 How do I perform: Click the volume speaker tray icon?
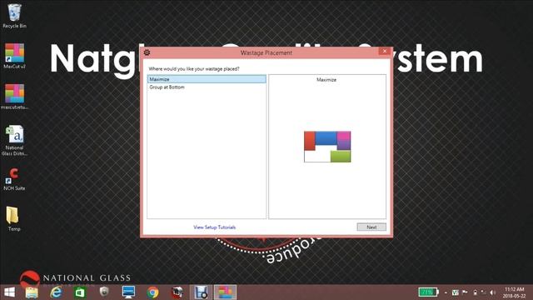pos(492,292)
